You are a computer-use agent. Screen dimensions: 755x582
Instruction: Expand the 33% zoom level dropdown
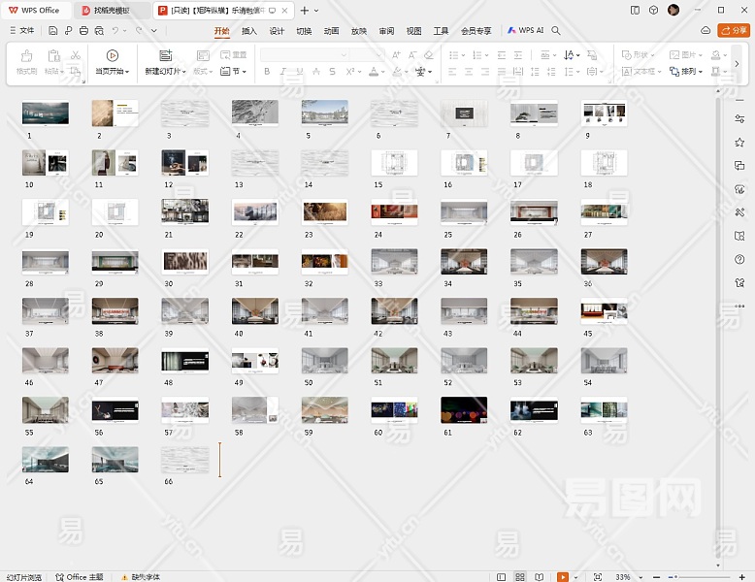point(640,576)
